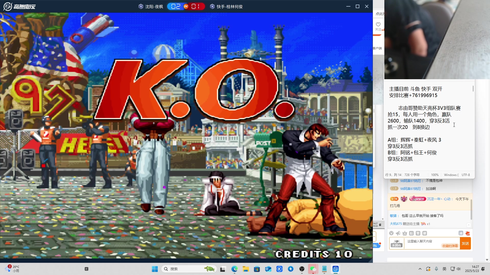Open 收藏的弹幕 saved comments

click(450, 246)
